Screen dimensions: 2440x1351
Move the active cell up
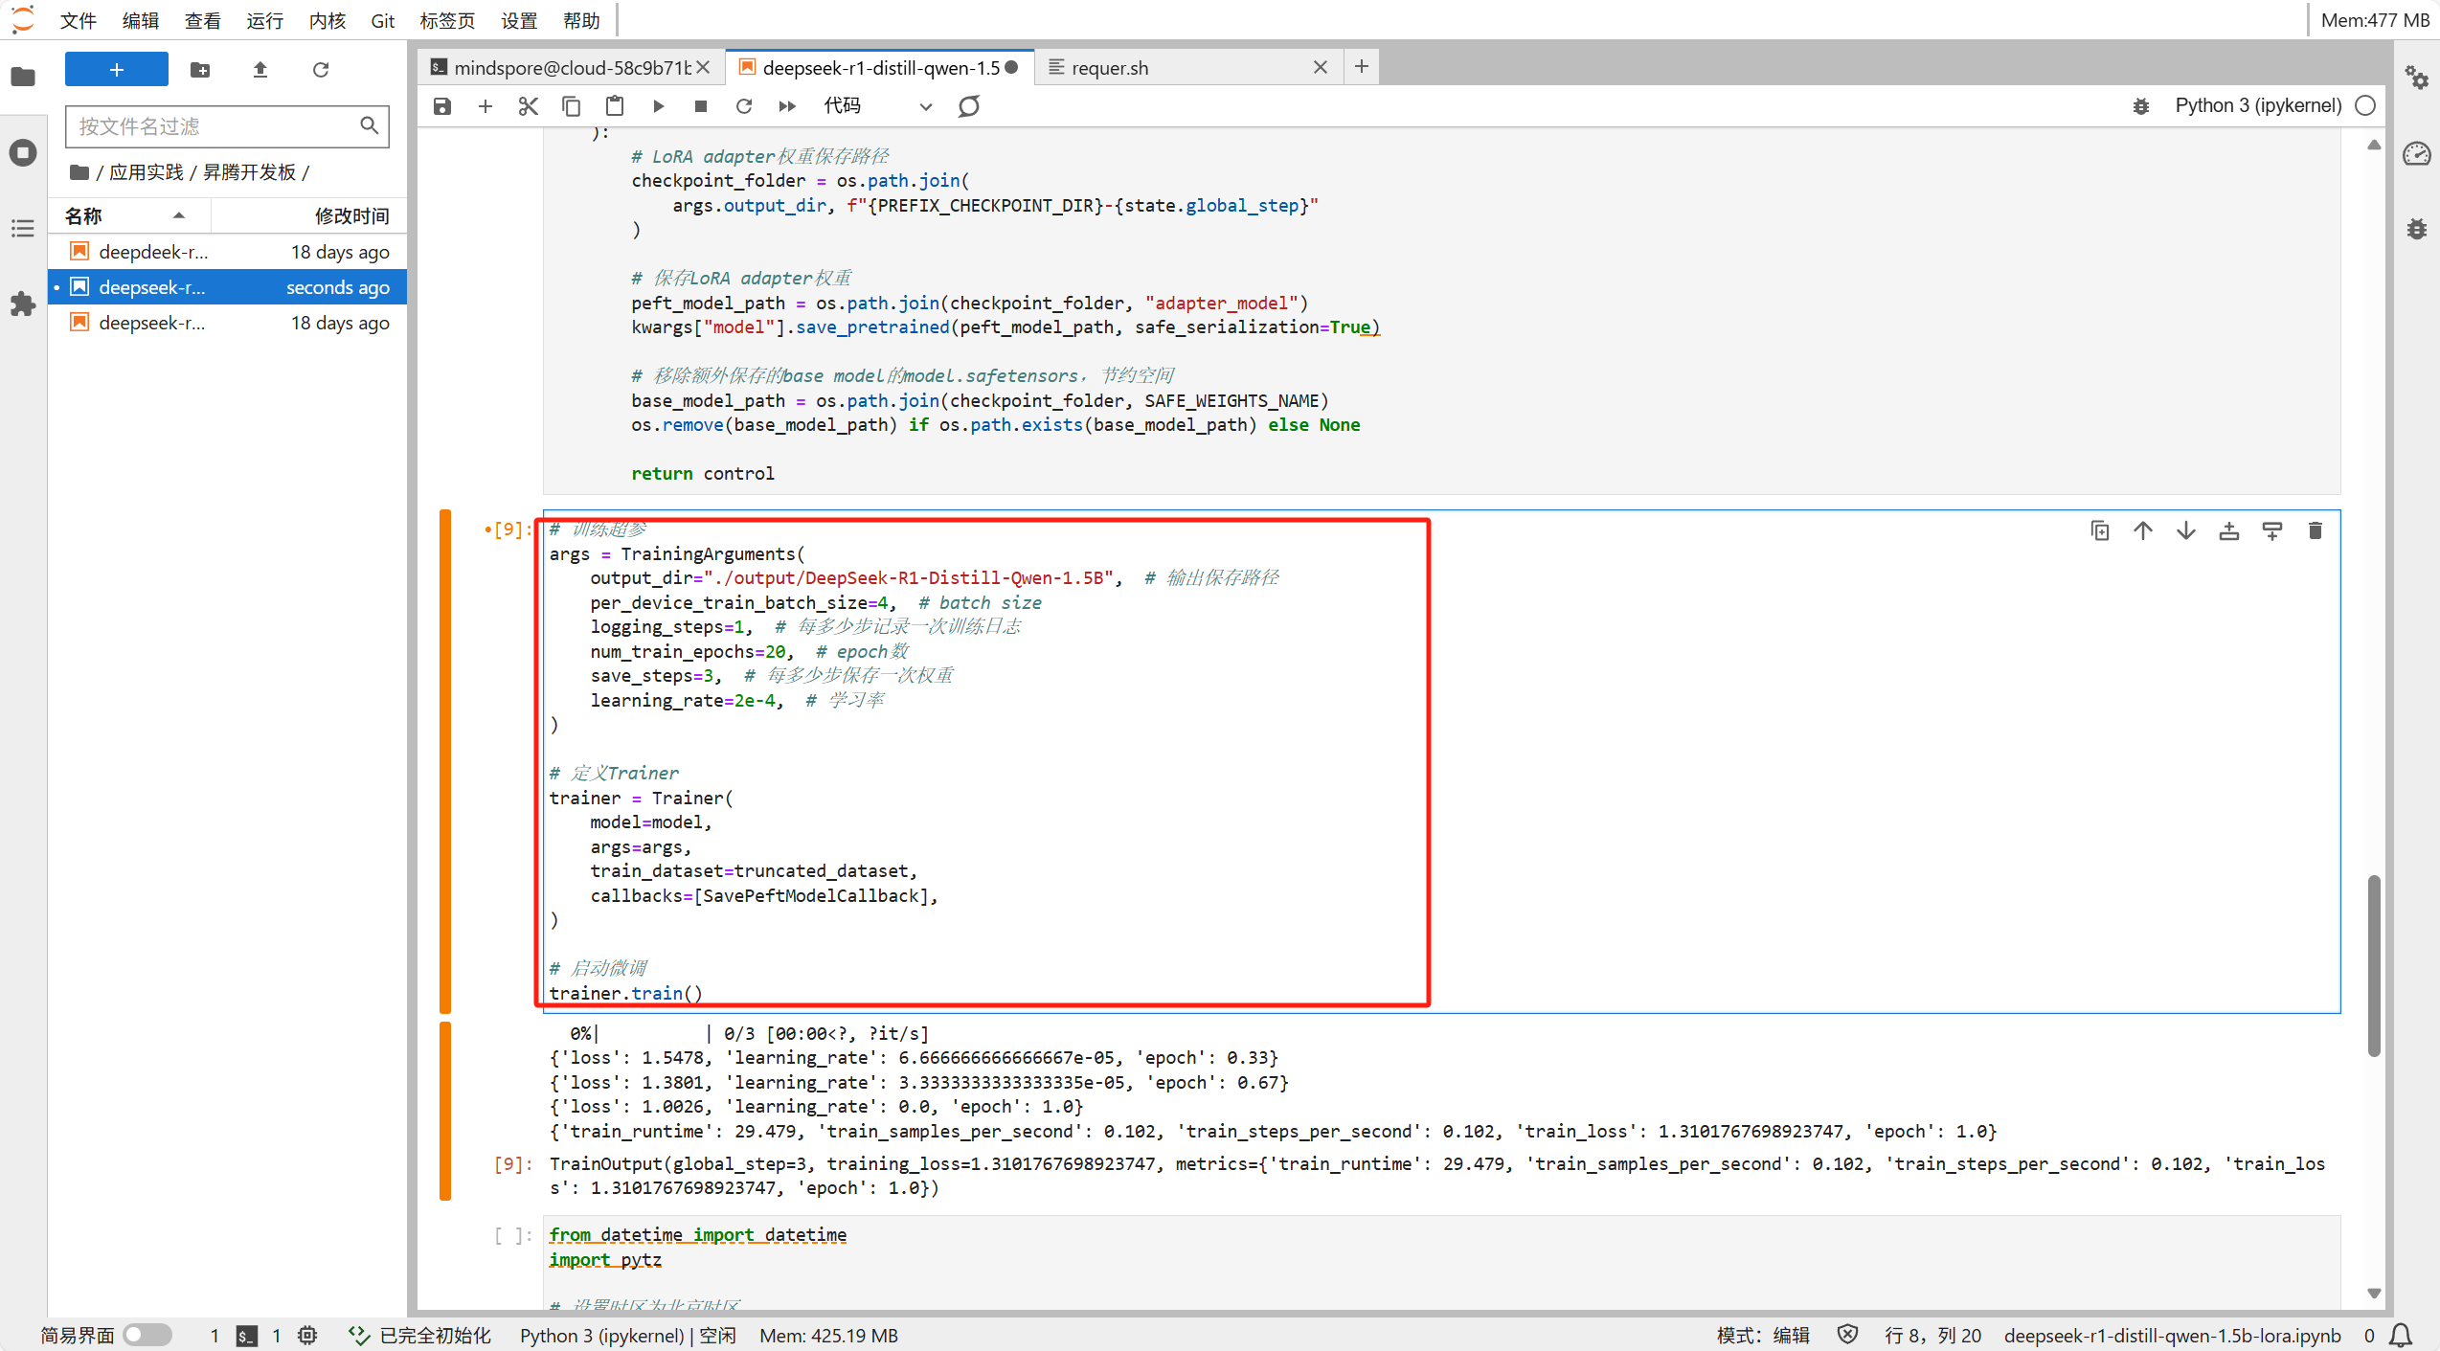2143,530
